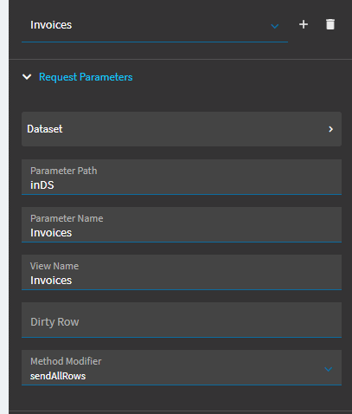The image size is (352, 414).
Task: Click the Request Parameters heading
Action: pyautogui.click(x=86, y=77)
